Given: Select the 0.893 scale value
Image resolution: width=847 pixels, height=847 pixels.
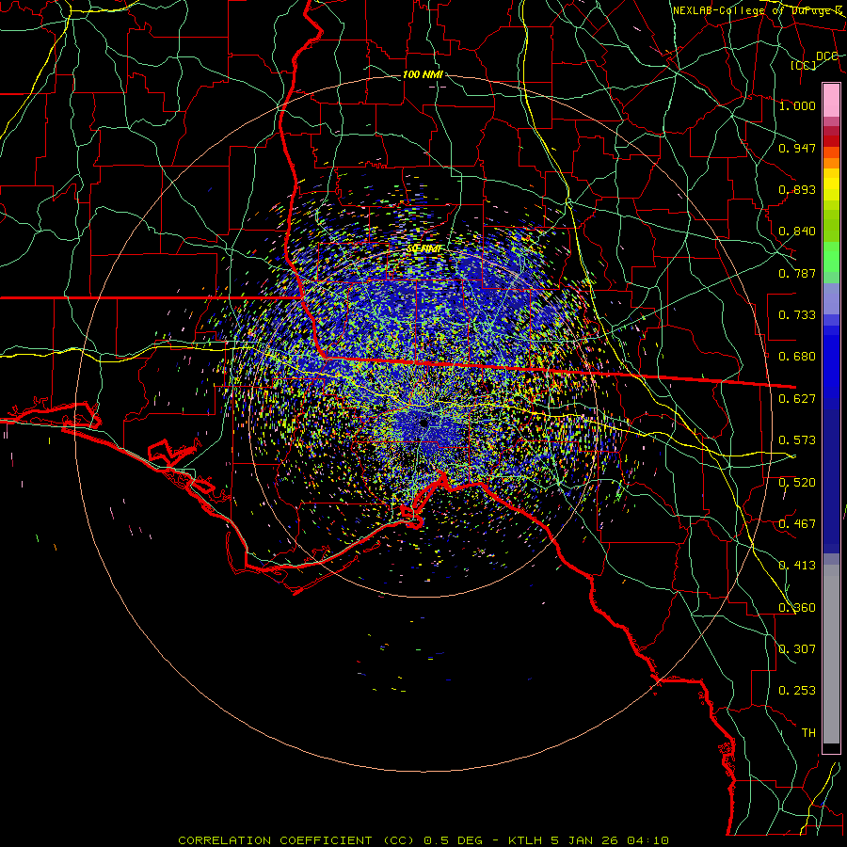Looking at the screenshot, I should 797,189.
